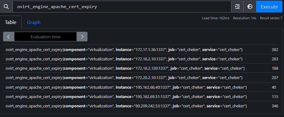Select the Table tab
This screenshot has height=117, width=284.
coord(11,22)
